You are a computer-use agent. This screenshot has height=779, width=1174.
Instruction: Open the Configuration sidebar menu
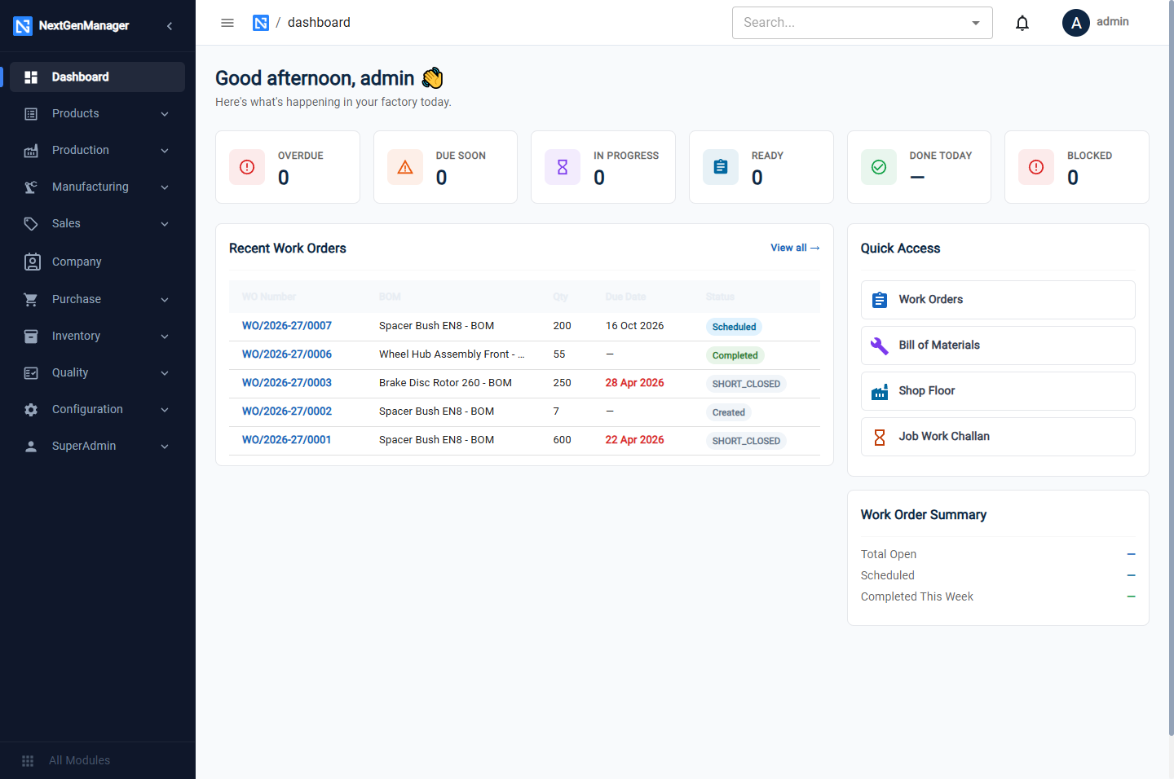[97, 410]
